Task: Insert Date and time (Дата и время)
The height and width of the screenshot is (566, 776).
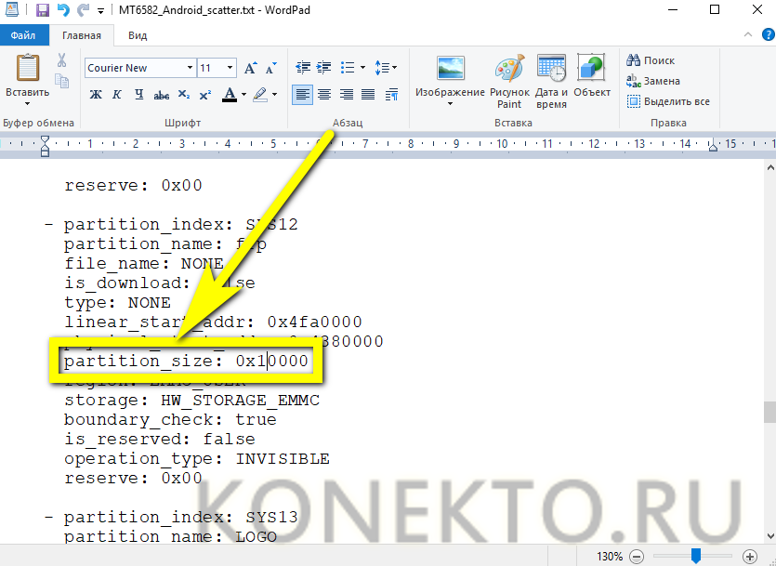Action: coord(551,72)
